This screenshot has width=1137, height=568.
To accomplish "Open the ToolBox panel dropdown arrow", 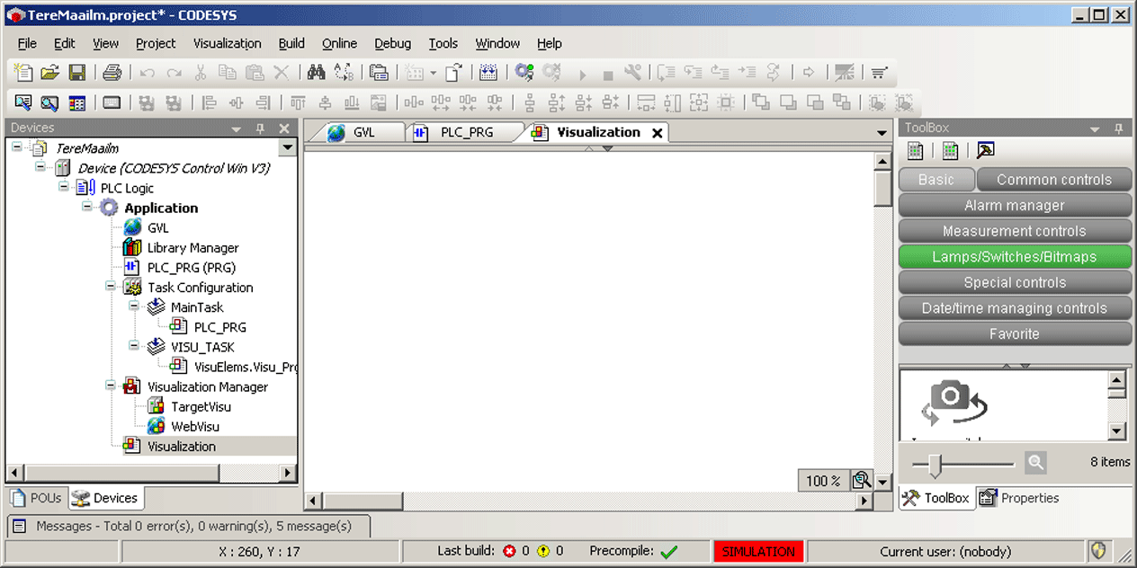I will 1096,129.
